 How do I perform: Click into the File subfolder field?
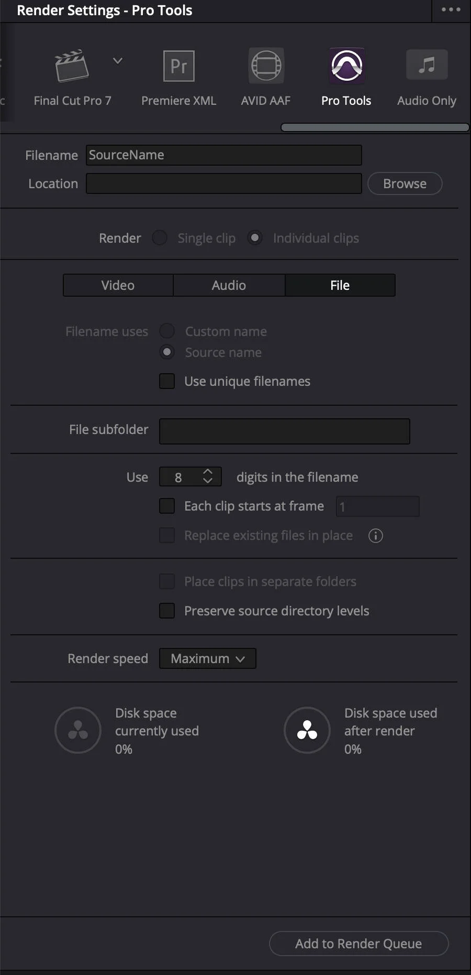pos(285,431)
